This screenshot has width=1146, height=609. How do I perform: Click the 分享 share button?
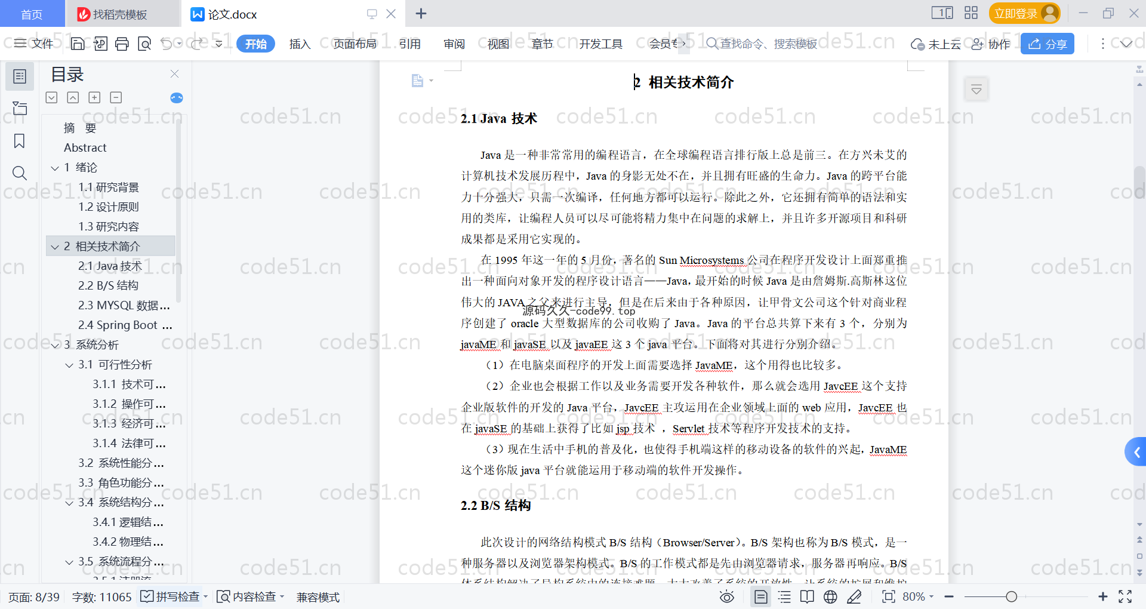pyautogui.click(x=1048, y=44)
